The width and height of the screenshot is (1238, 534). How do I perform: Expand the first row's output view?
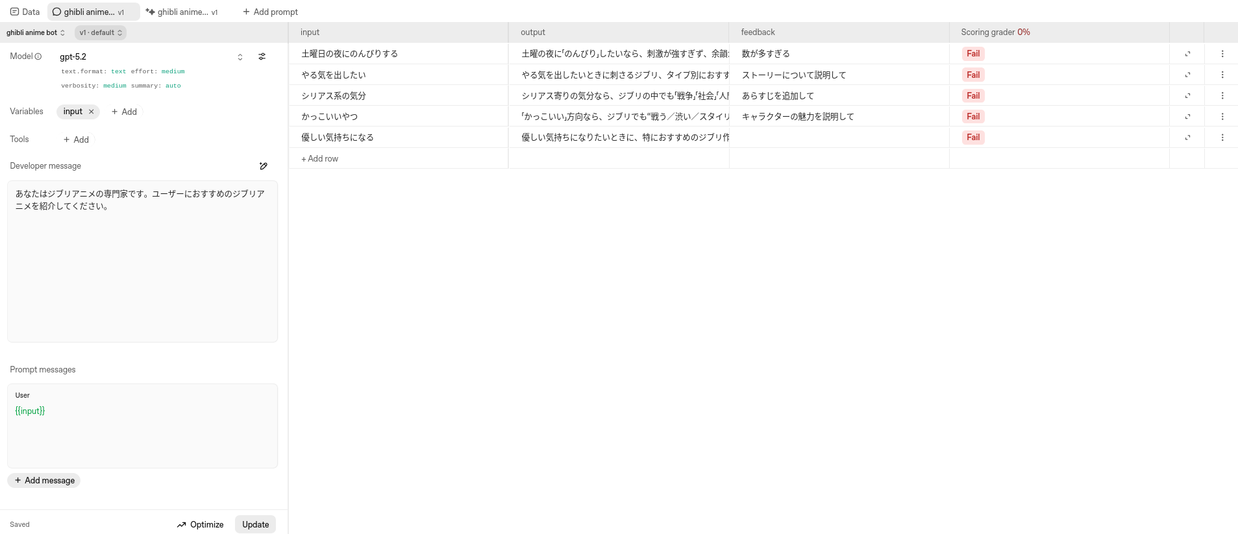(1187, 54)
